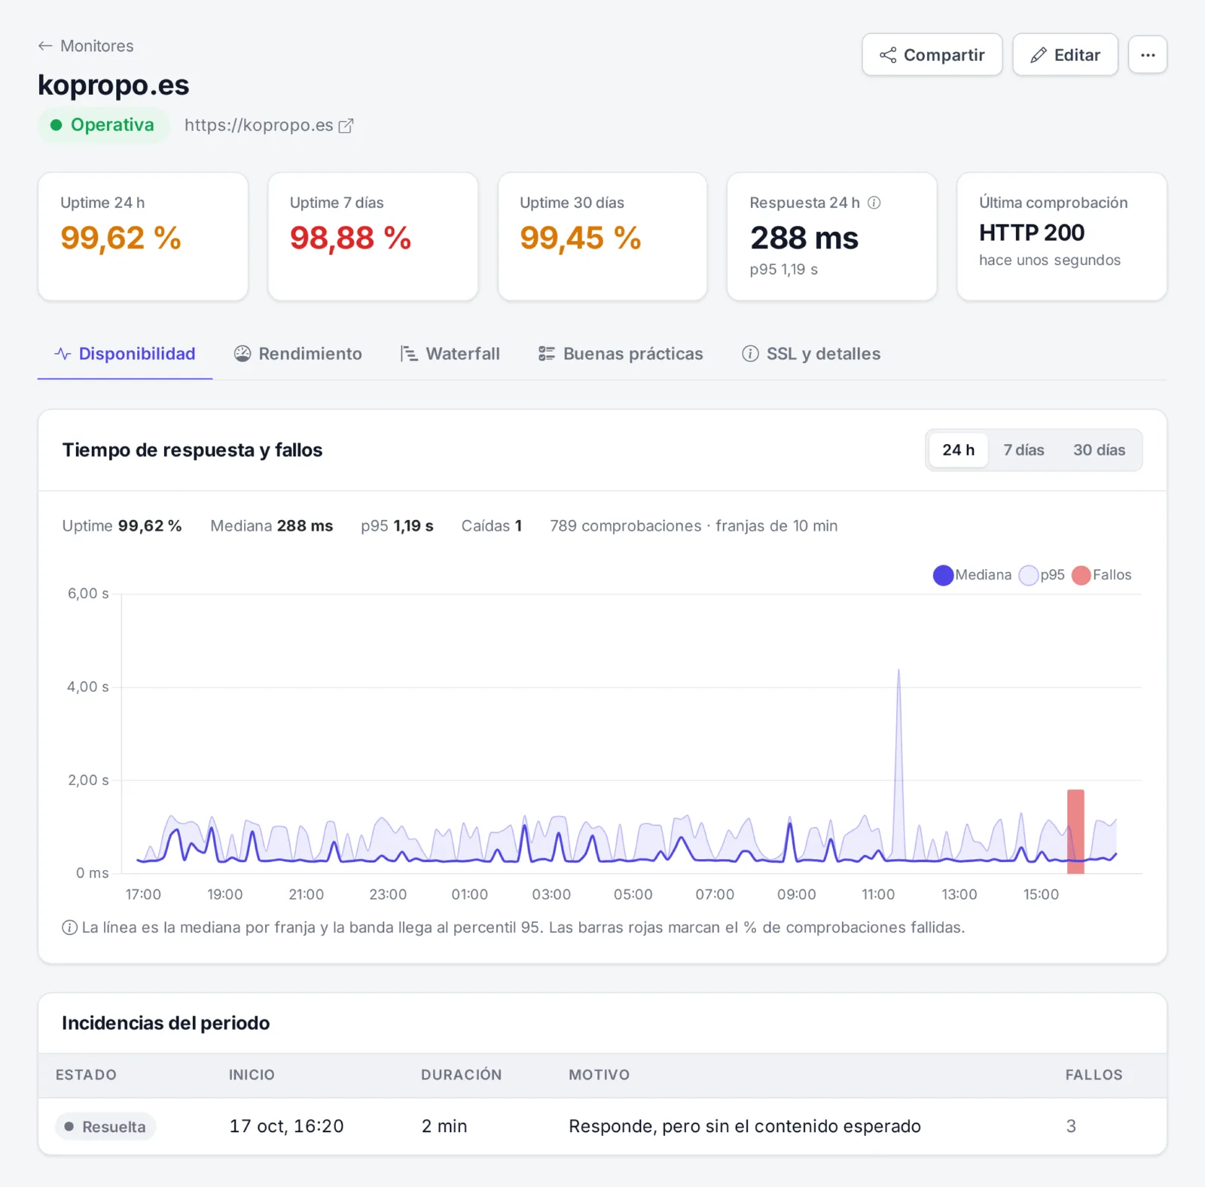Click the info icon before chart footnote
Image resolution: width=1205 pixels, height=1187 pixels.
click(69, 927)
